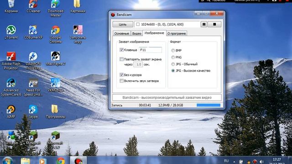Uncheck the Без курсора checkbox

coord(121,75)
